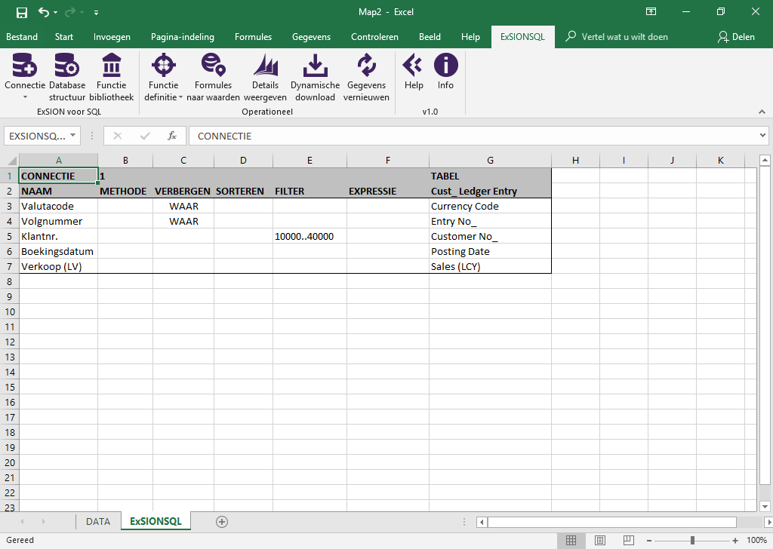This screenshot has width=773, height=549.
Task: Open Database structuur tool
Action: [x=67, y=78]
